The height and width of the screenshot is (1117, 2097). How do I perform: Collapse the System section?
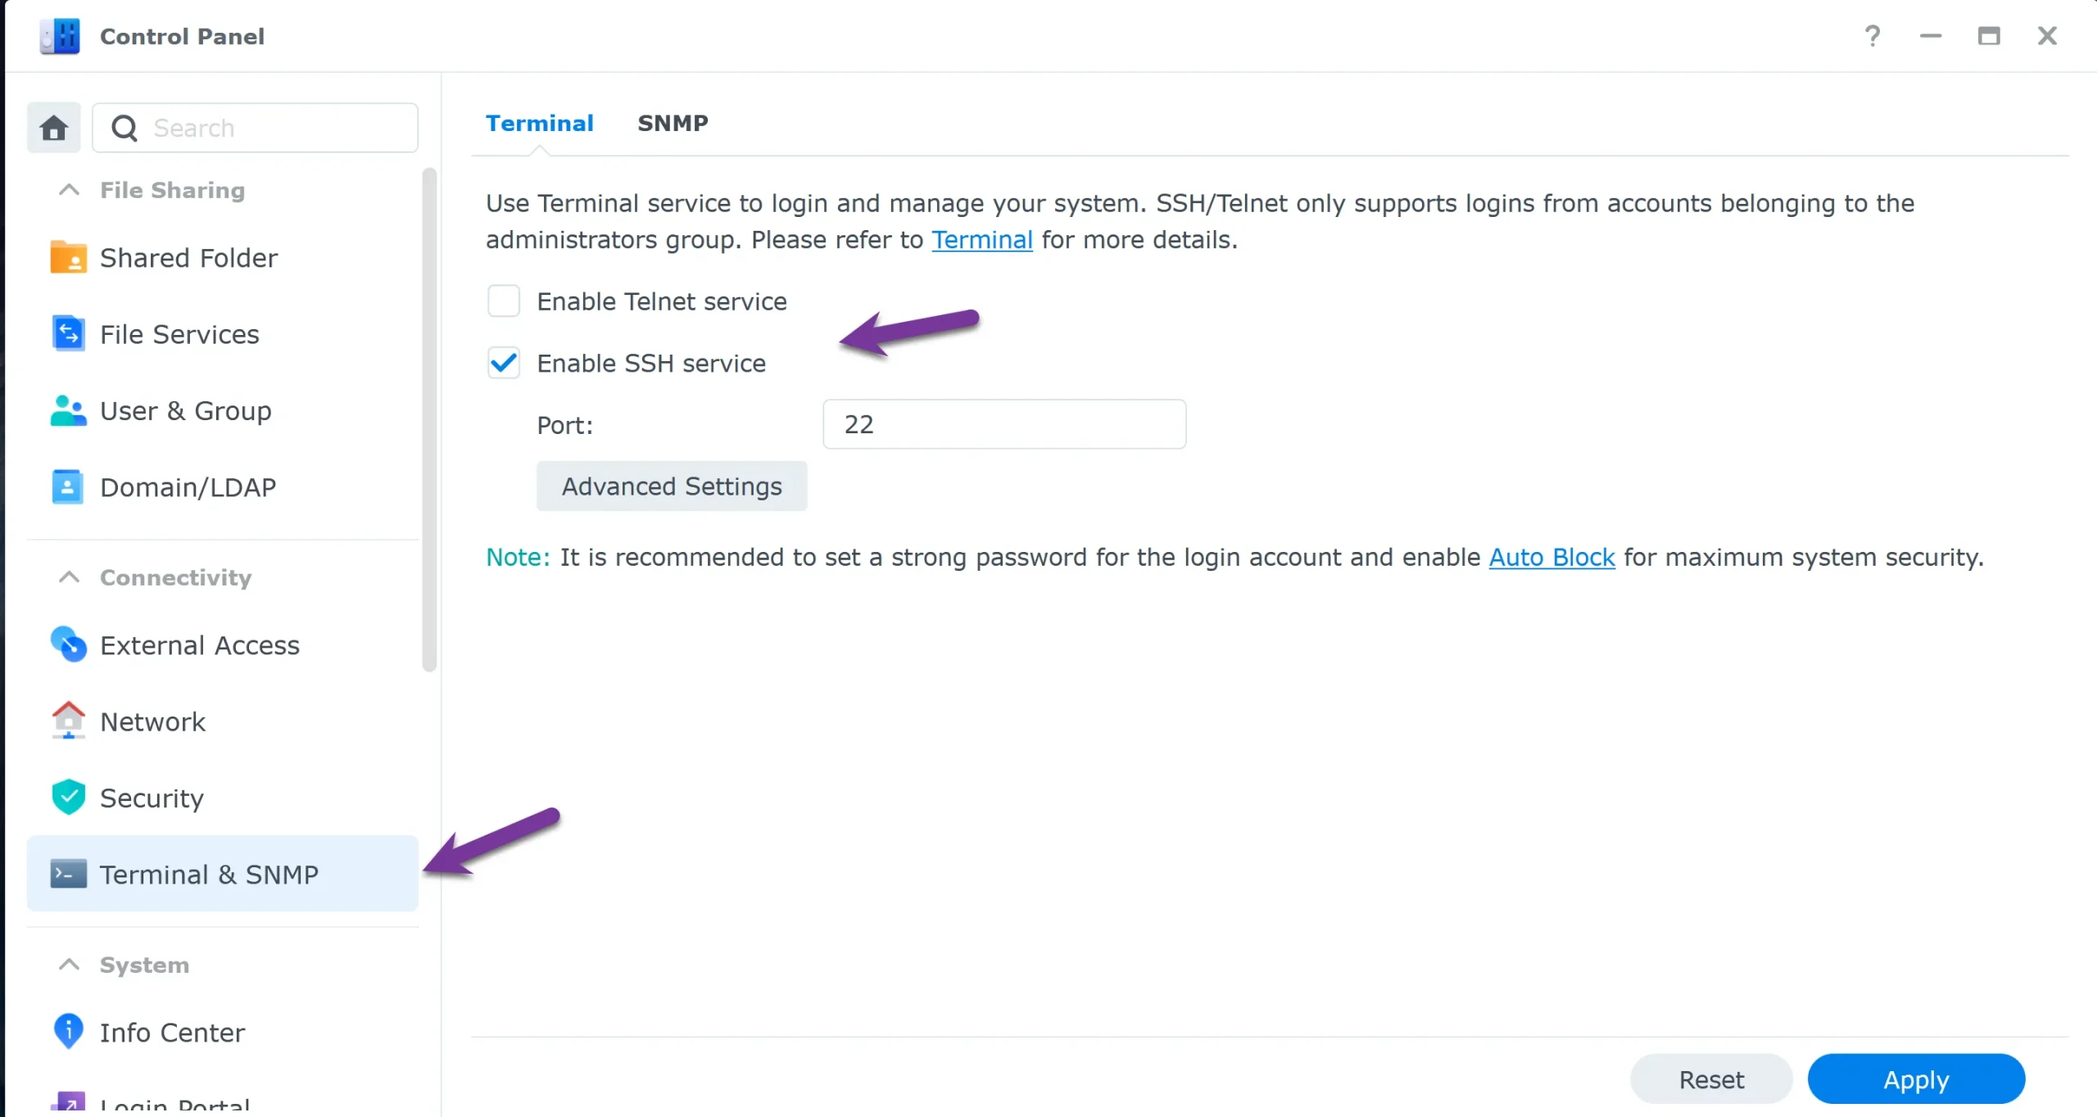tap(69, 964)
